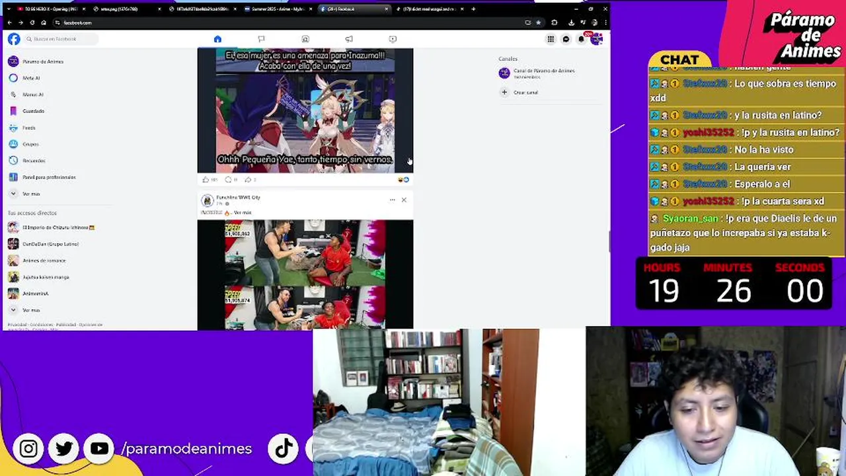Click the YouTube icon in stream overlay
The height and width of the screenshot is (476, 846).
point(99,449)
